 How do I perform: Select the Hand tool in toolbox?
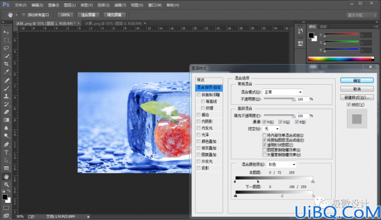[6, 177]
